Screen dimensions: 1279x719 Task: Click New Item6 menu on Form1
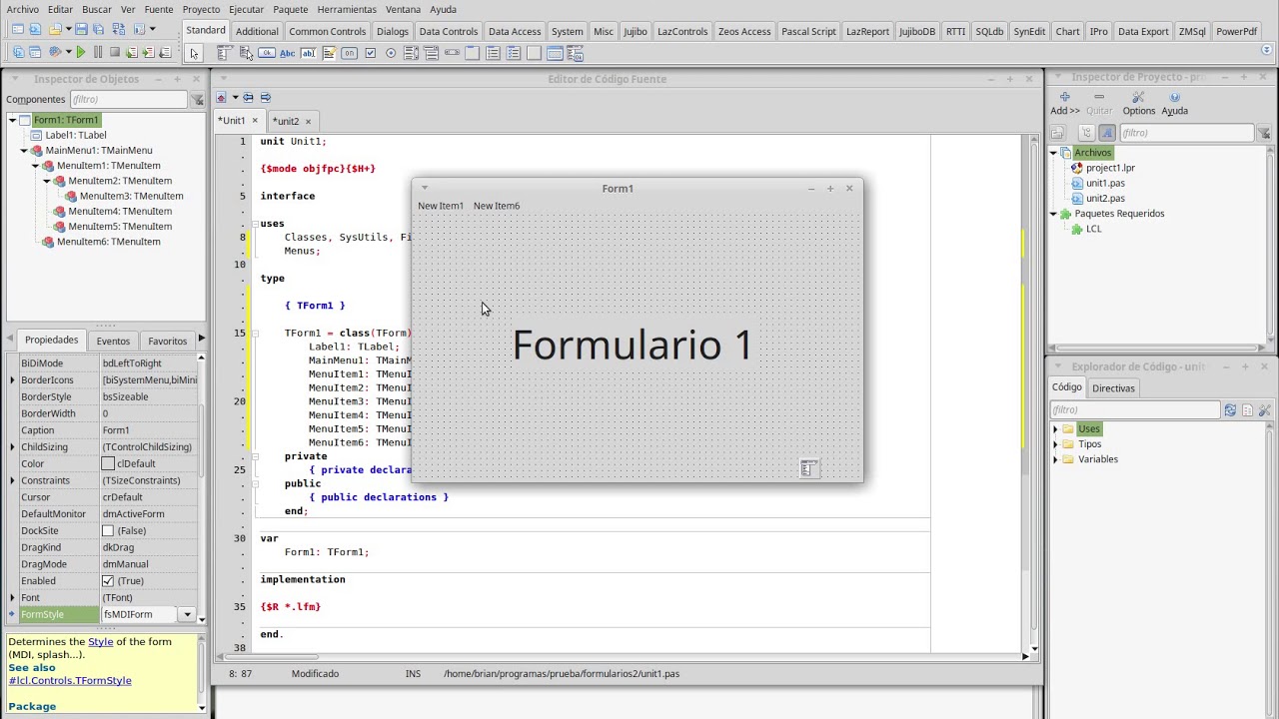point(497,206)
